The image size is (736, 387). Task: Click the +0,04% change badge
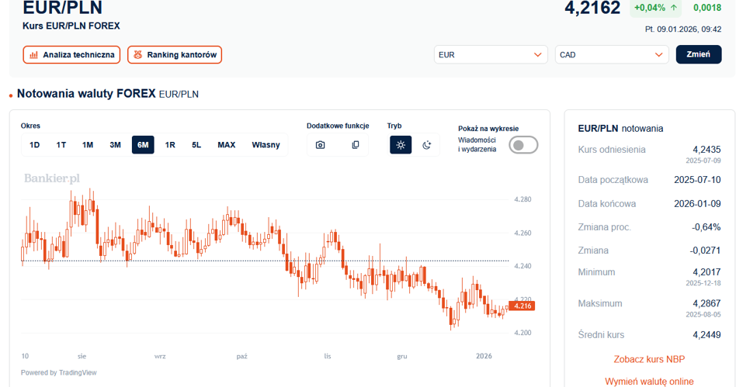coord(656,8)
